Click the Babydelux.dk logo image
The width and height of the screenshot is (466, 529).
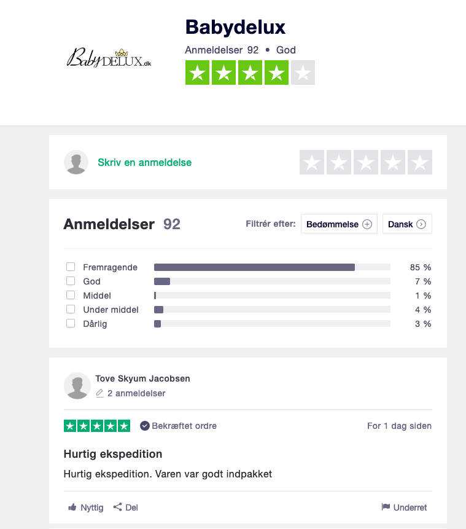click(x=109, y=57)
